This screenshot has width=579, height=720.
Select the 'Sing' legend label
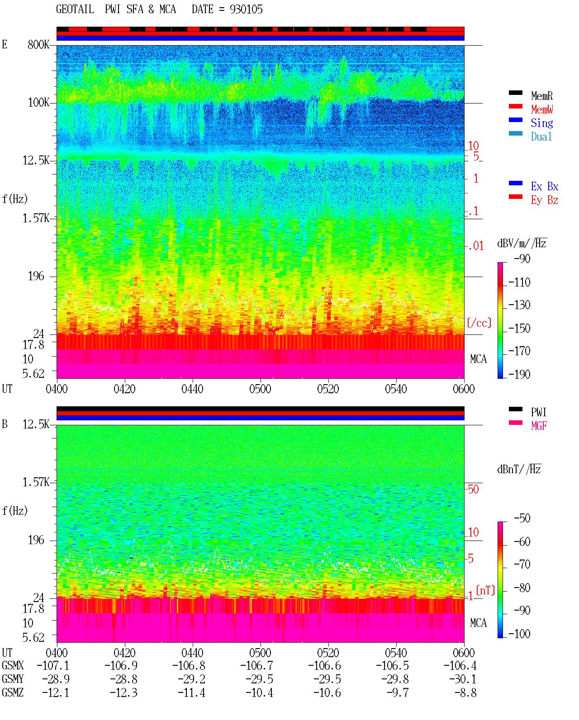[542, 123]
